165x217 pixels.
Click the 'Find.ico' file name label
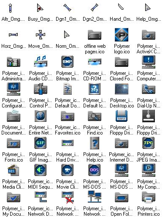tap(95, 133)
